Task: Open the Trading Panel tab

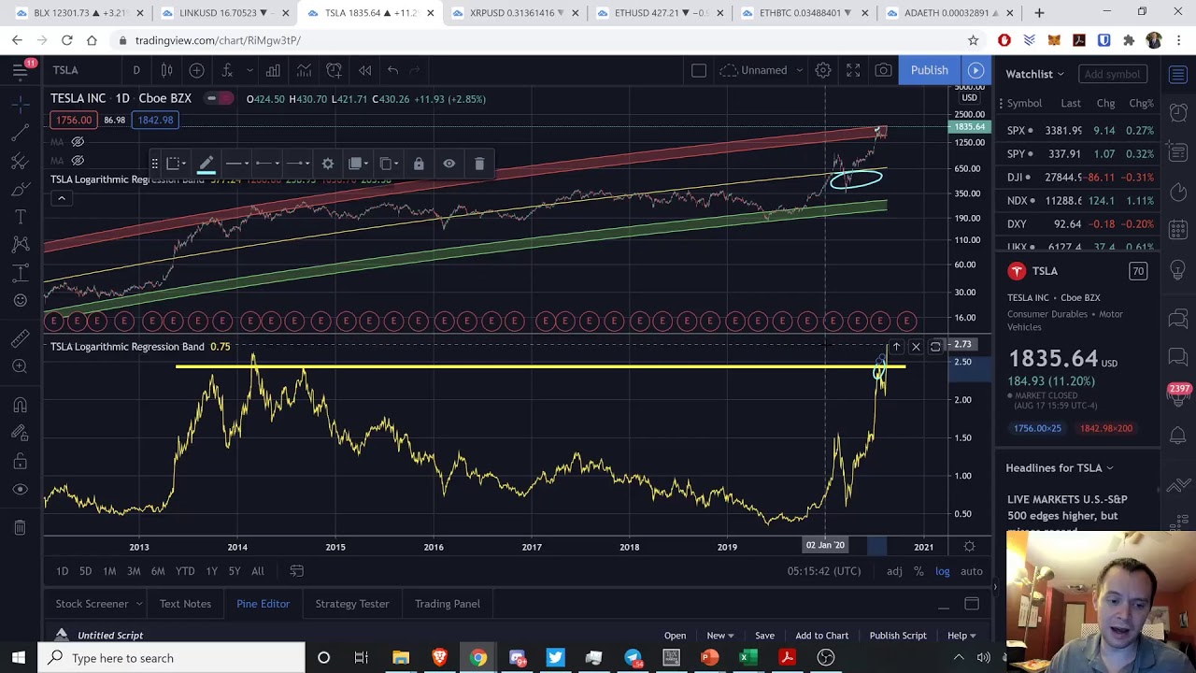Action: tap(448, 604)
